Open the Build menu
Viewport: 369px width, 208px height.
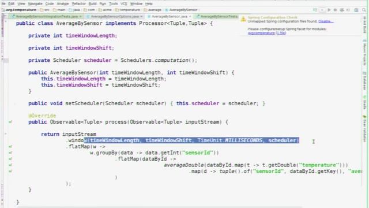[92, 4]
